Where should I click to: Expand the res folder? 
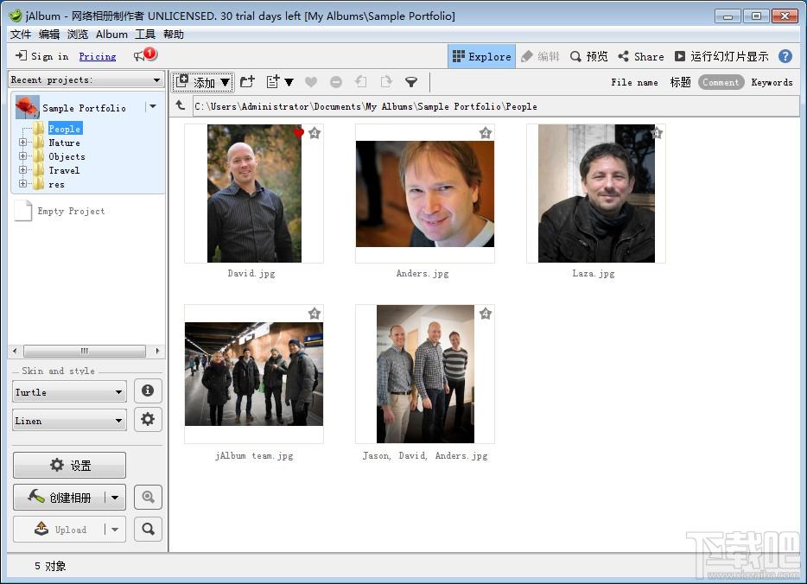point(22,184)
